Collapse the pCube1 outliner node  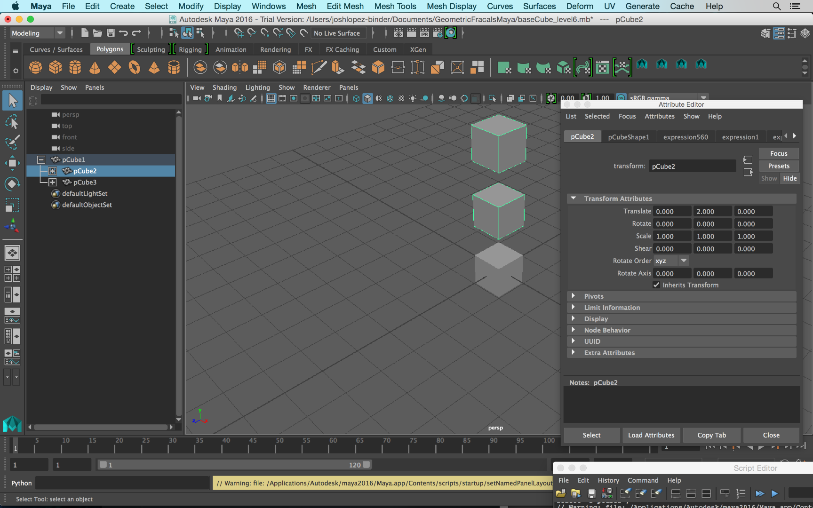(41, 159)
